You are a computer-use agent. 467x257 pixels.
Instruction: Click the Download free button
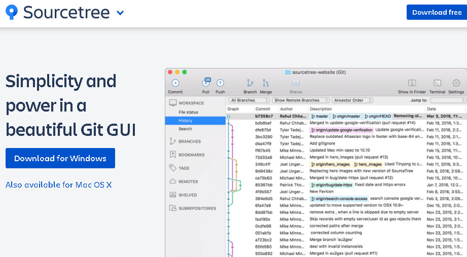point(437,12)
